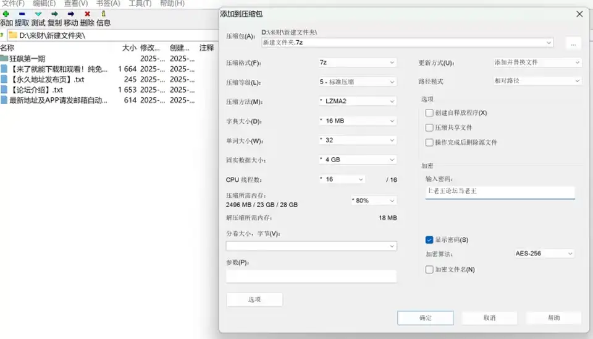
Task: Sort by 大小 column header
Action: pyautogui.click(x=129, y=48)
